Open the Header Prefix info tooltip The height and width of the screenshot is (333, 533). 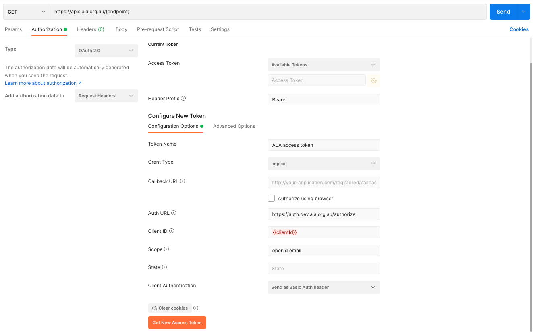coord(183,98)
